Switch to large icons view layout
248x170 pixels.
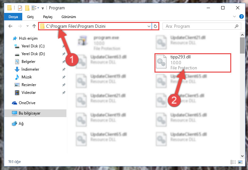[240, 162]
